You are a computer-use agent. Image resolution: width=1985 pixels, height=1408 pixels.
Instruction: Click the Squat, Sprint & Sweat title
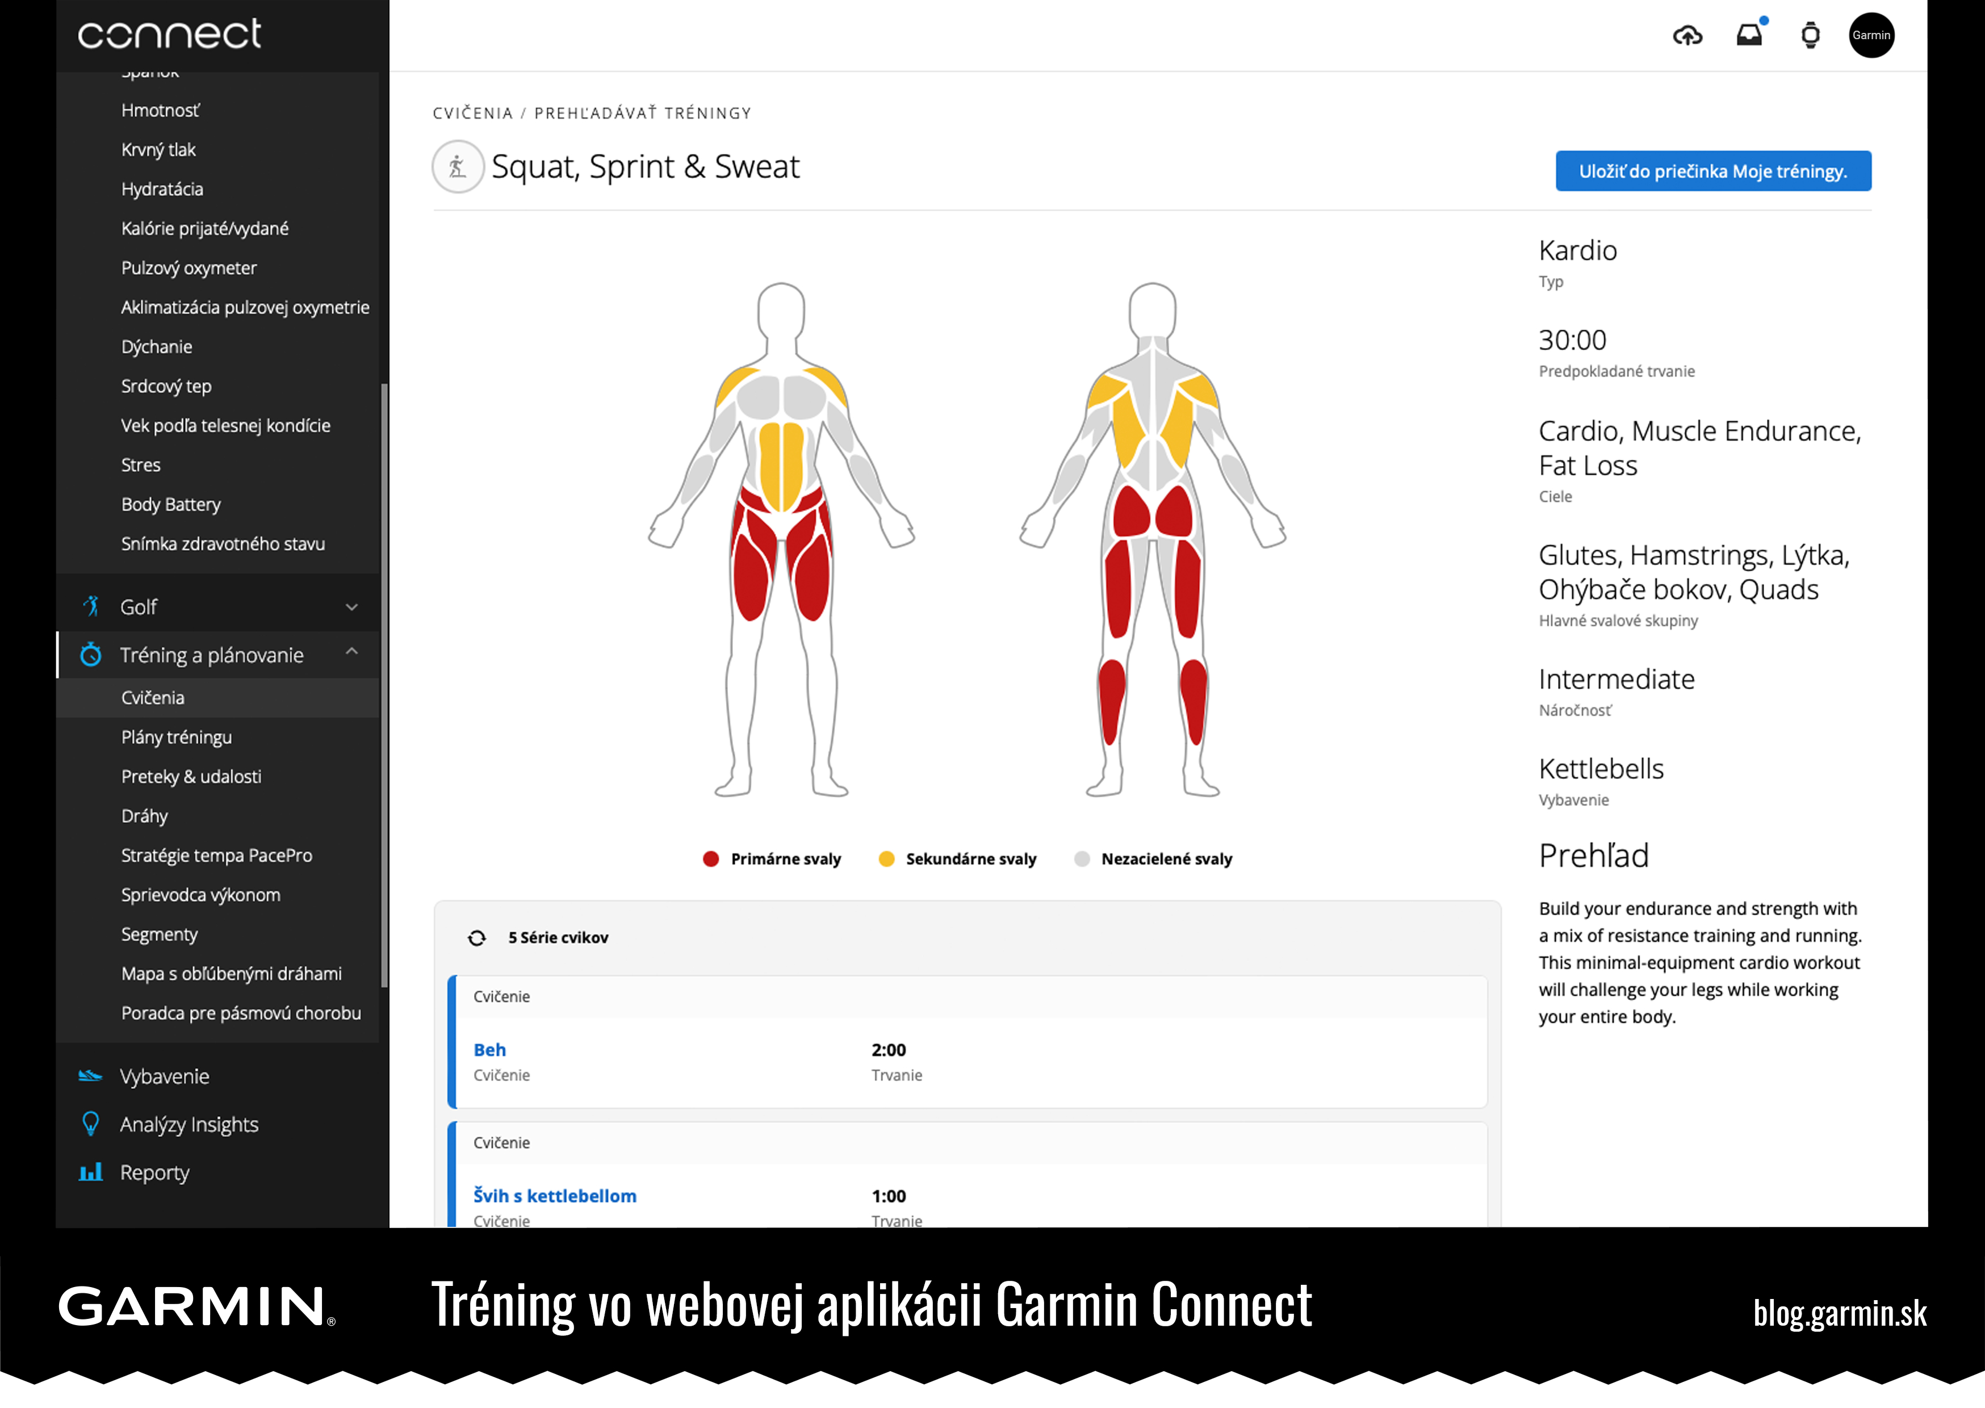646,166
